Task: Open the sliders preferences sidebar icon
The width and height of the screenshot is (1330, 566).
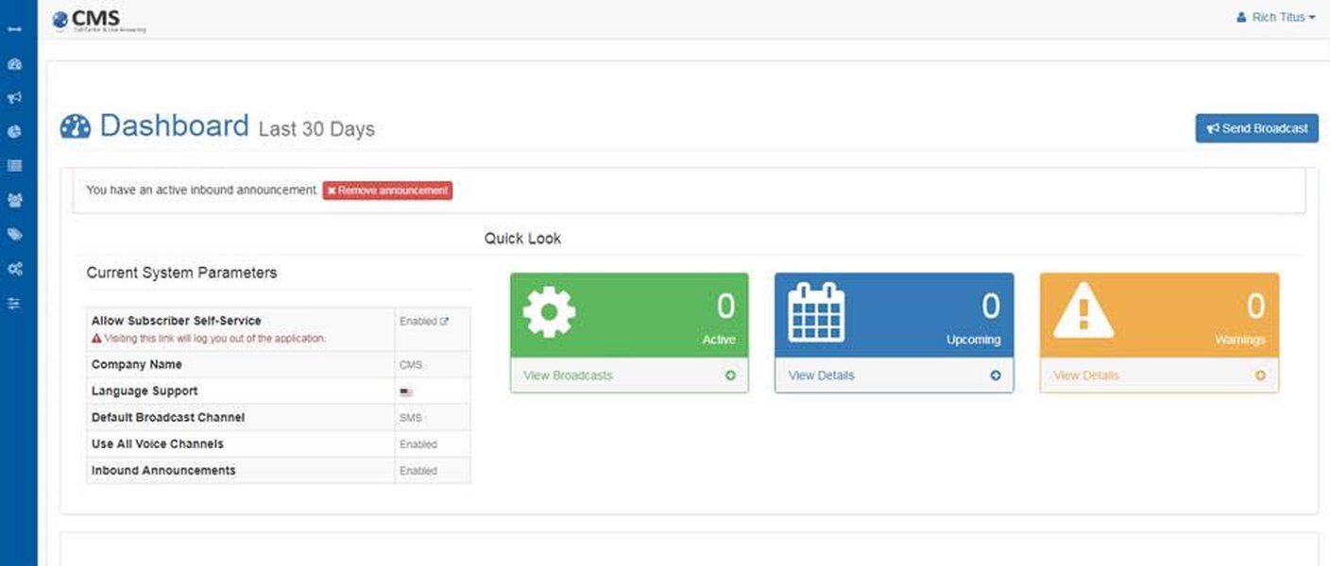Action: 14,303
